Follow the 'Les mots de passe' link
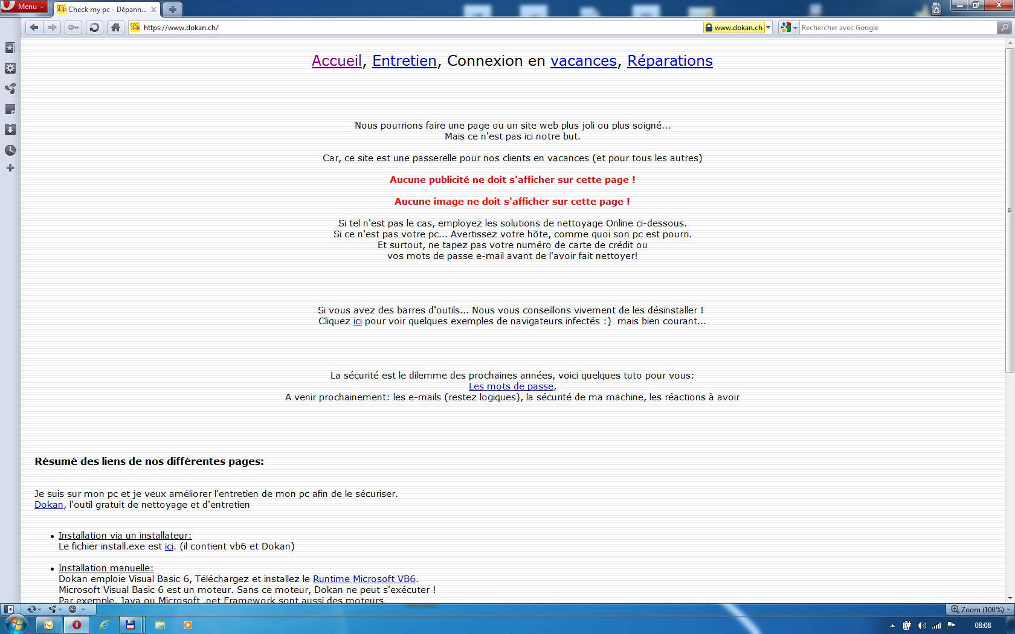Screen dimensions: 1015x634 (511, 386)
